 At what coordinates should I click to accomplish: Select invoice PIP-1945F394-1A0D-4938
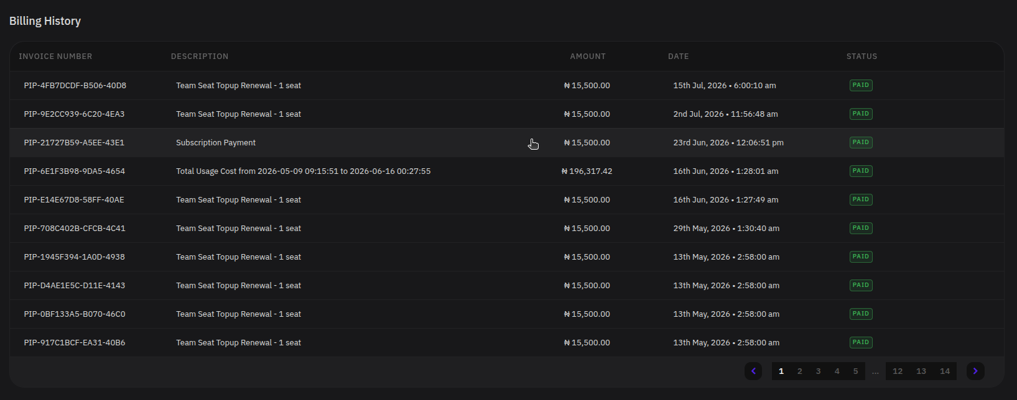[75, 257]
